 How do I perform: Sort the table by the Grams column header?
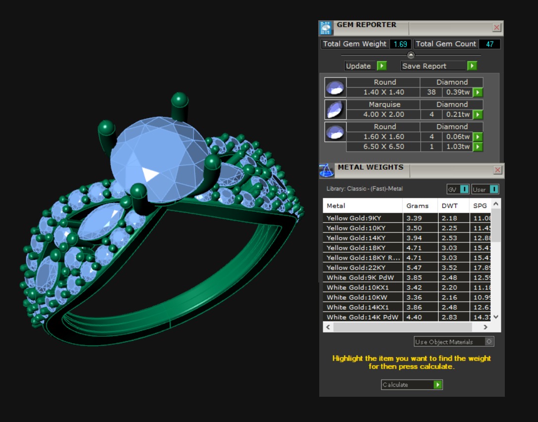coord(420,206)
